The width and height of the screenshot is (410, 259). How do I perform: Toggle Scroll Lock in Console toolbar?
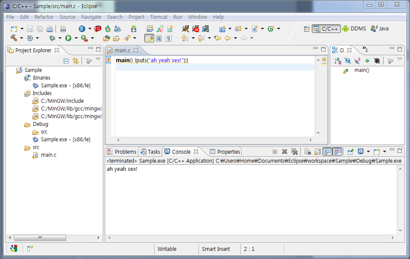[317, 152]
